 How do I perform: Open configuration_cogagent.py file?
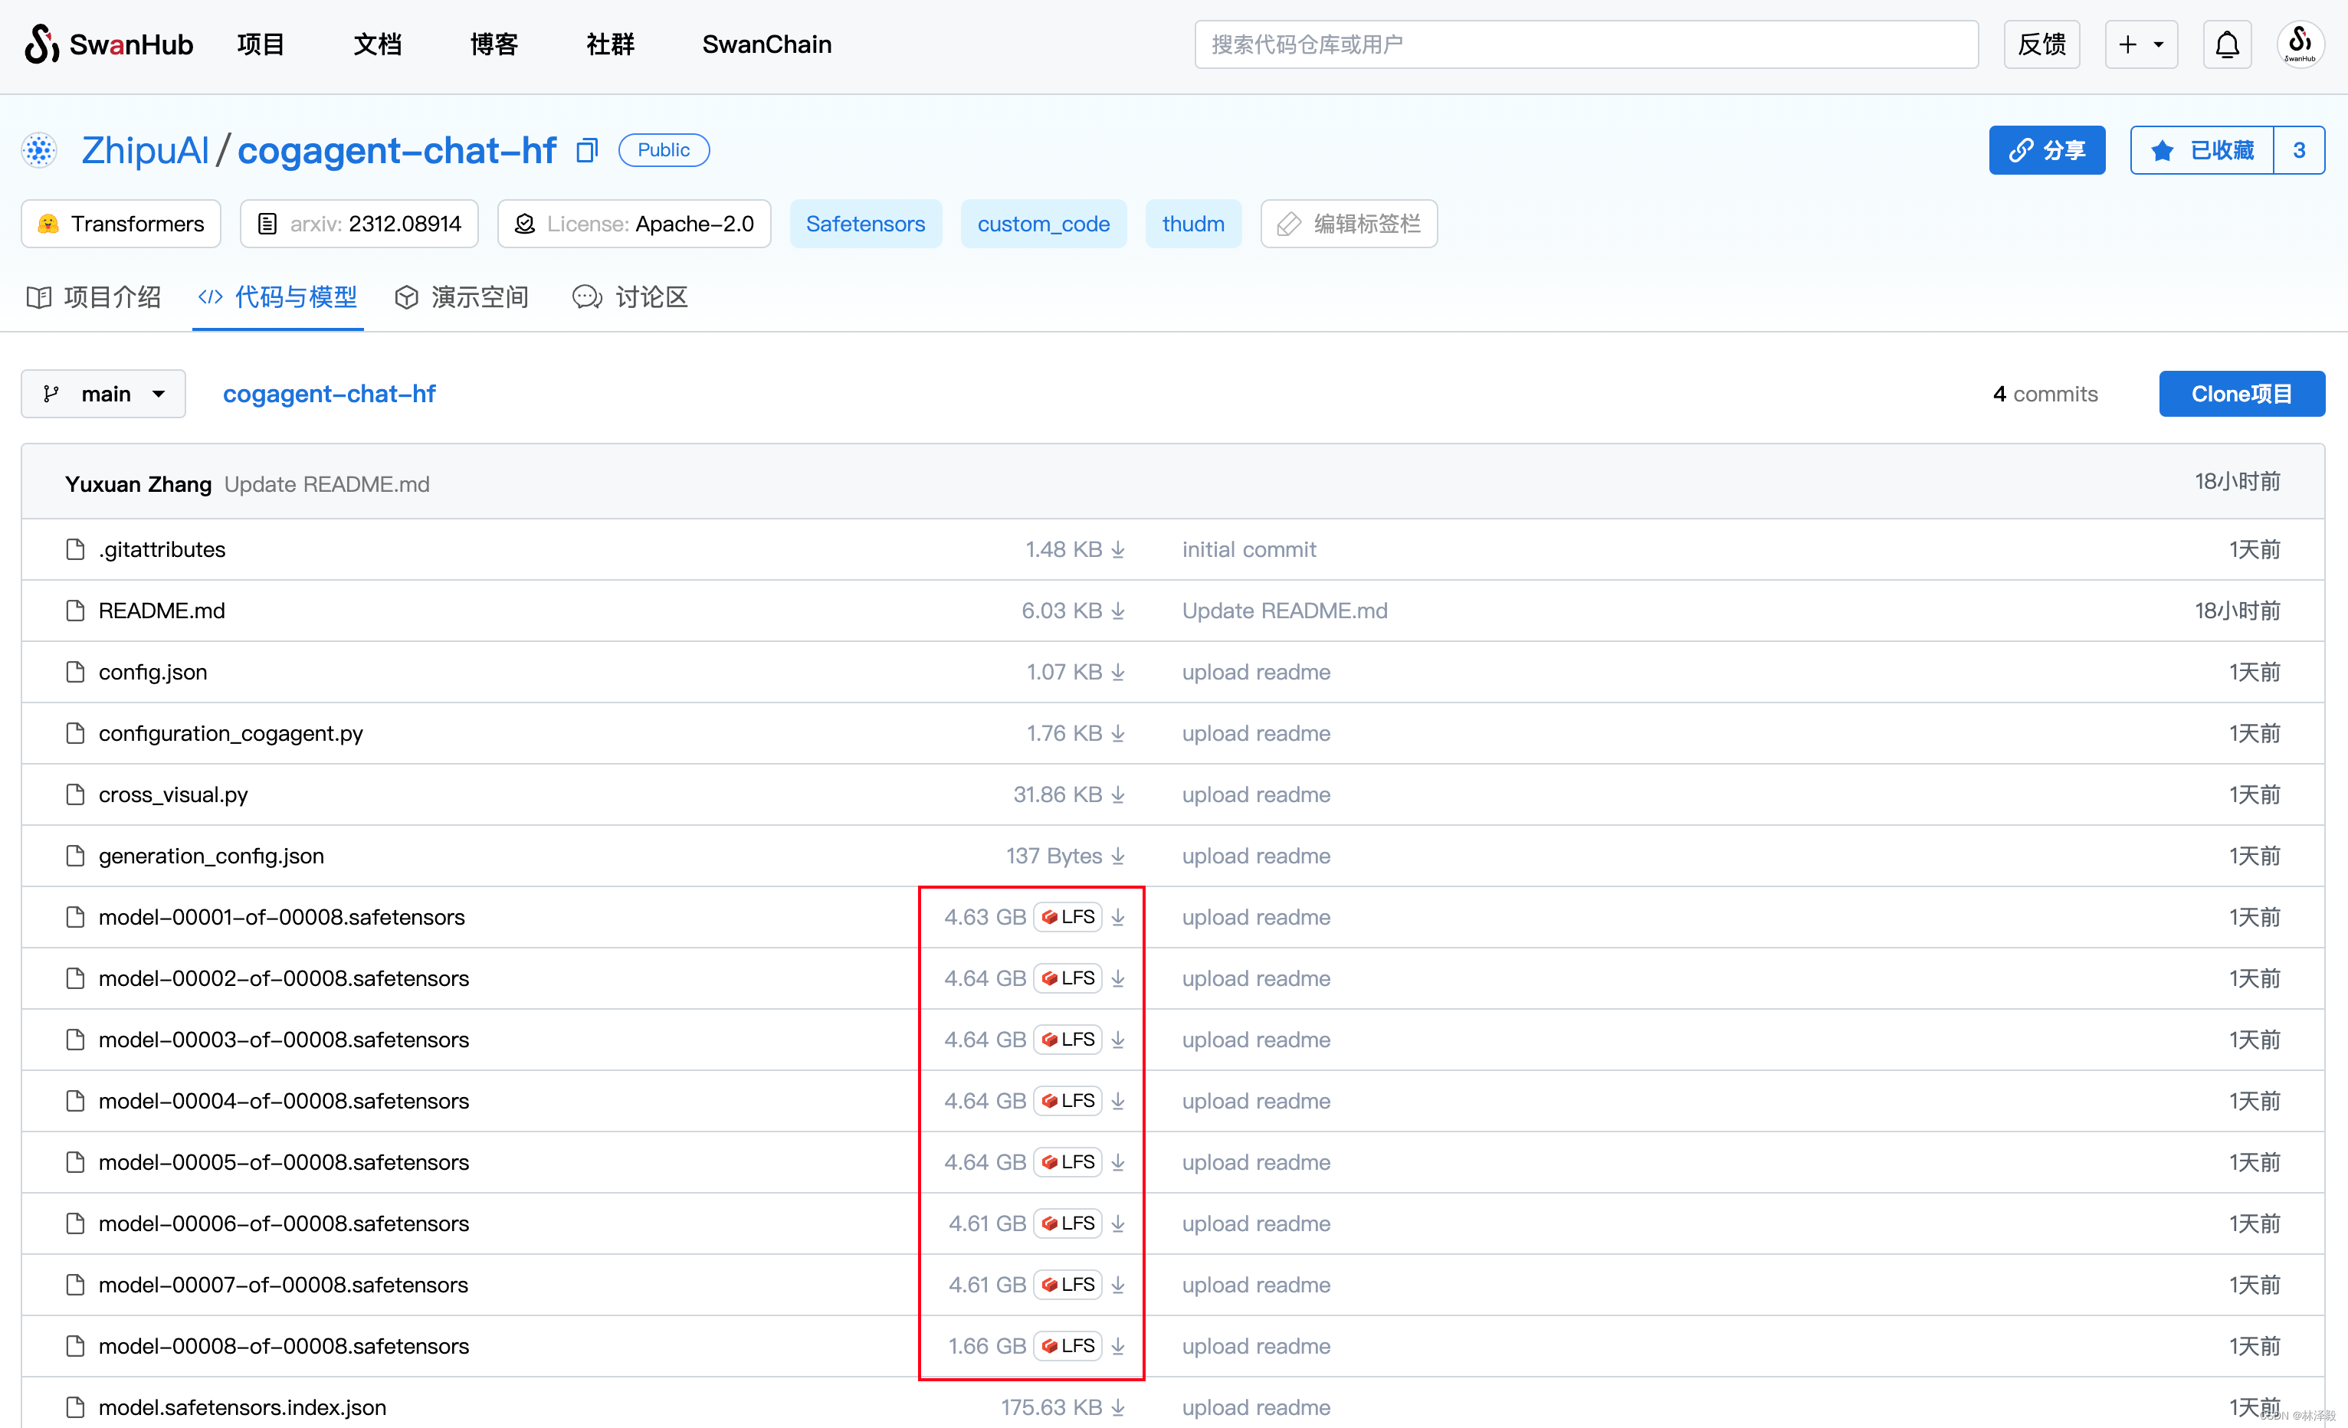[x=231, y=733]
